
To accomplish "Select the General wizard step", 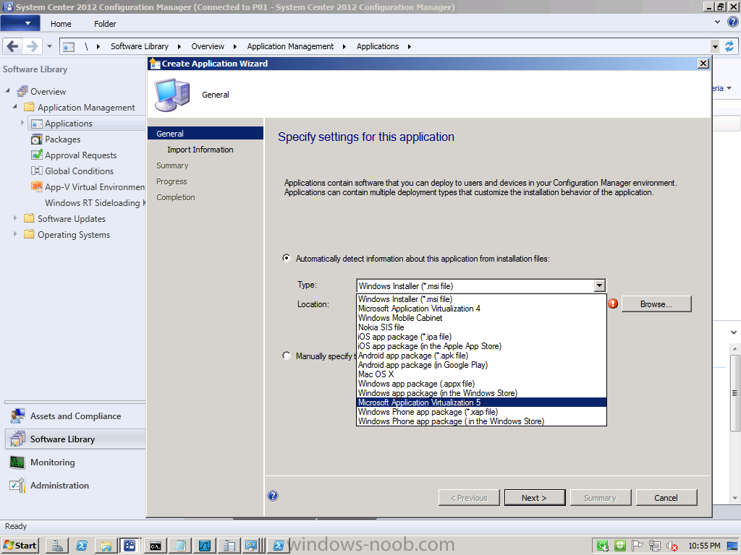I will click(x=205, y=134).
